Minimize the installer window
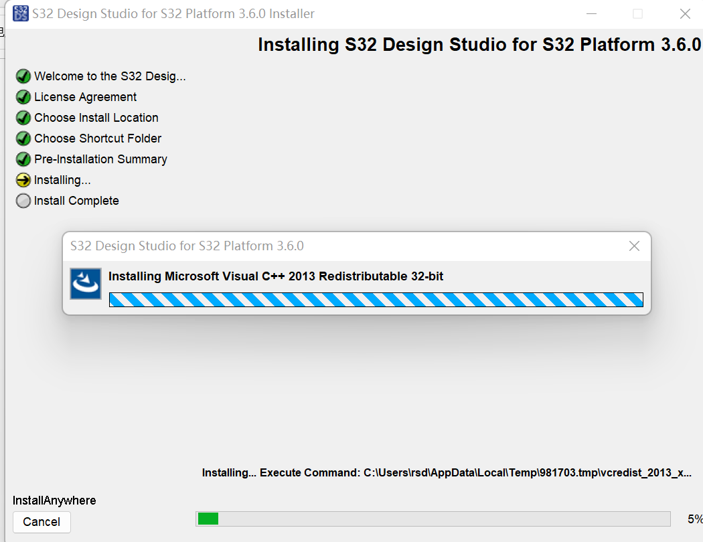Screen dimensions: 703x542 591,13
